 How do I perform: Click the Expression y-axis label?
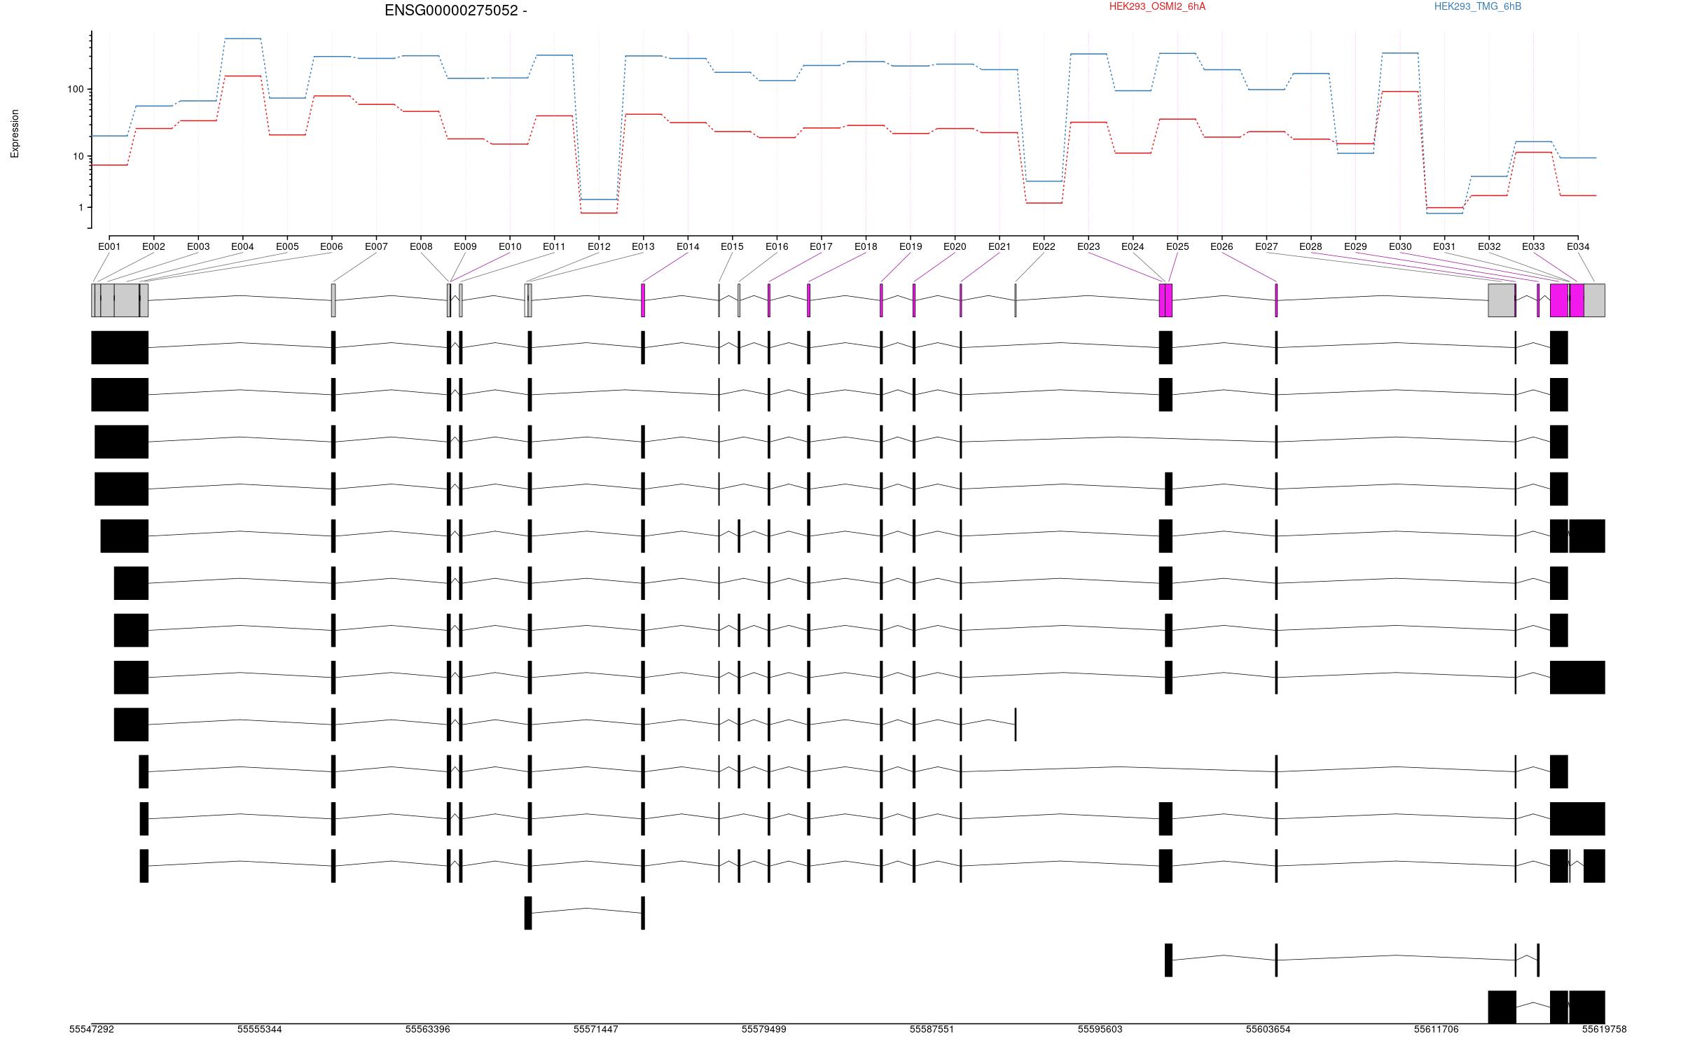click(15, 133)
